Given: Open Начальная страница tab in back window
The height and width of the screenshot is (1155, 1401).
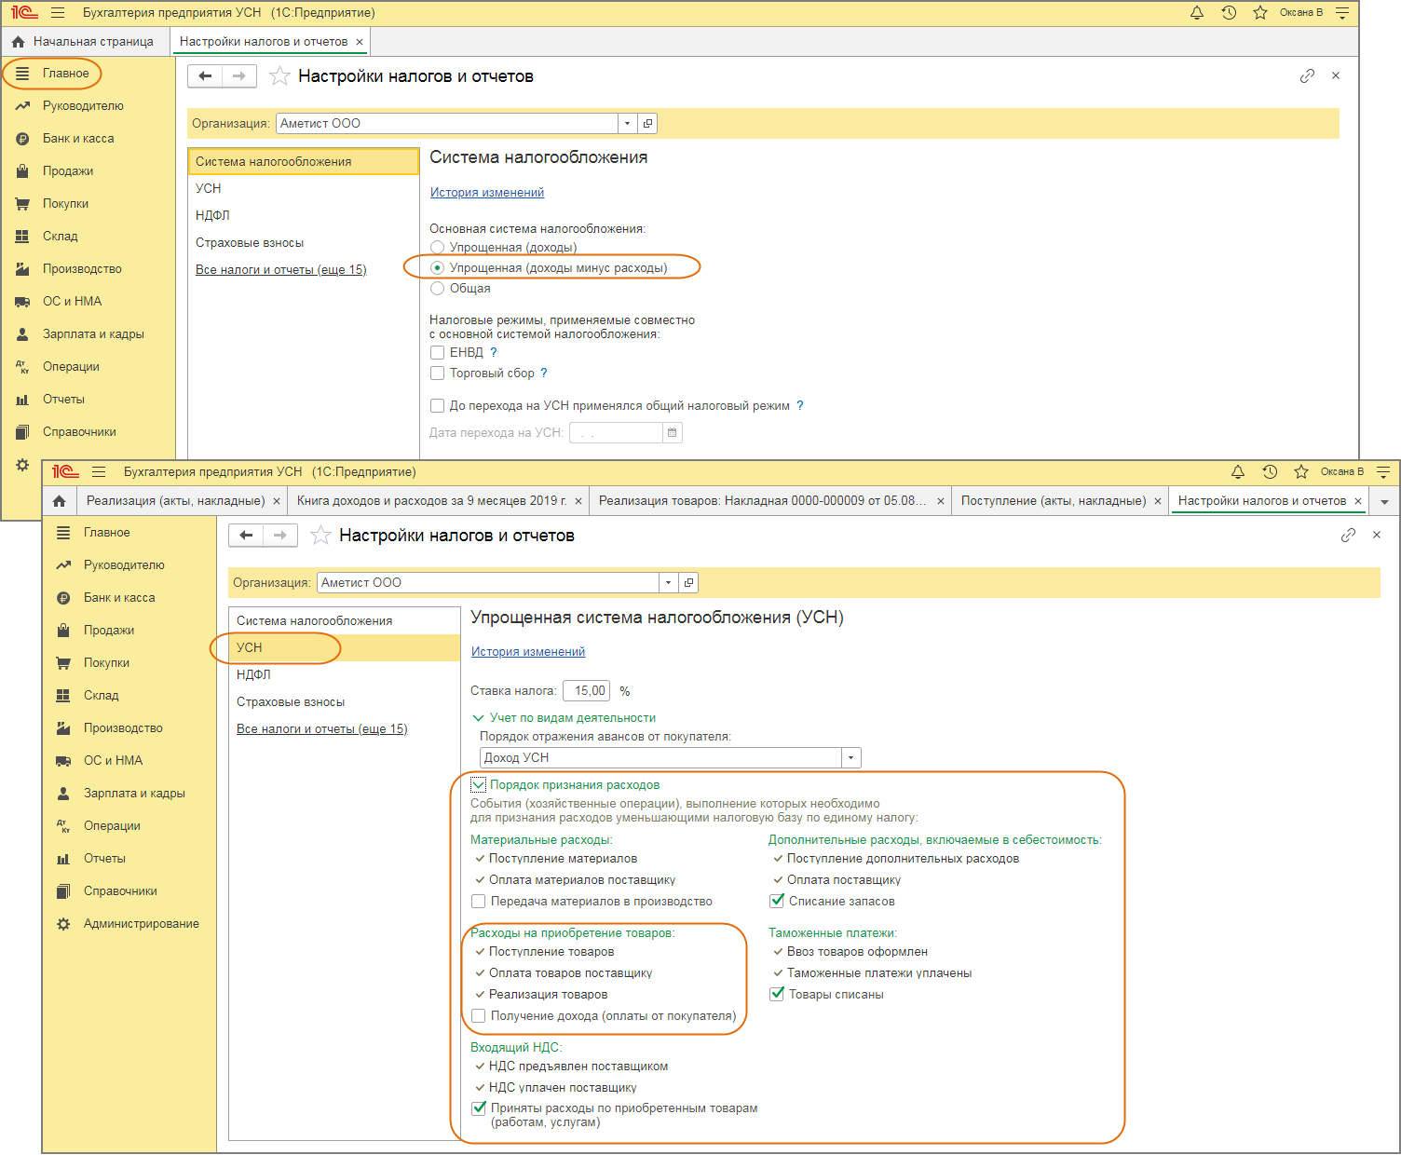Looking at the screenshot, I should (x=83, y=42).
